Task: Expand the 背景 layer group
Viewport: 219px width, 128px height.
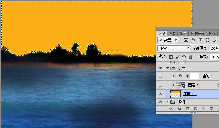Action: [168, 102]
